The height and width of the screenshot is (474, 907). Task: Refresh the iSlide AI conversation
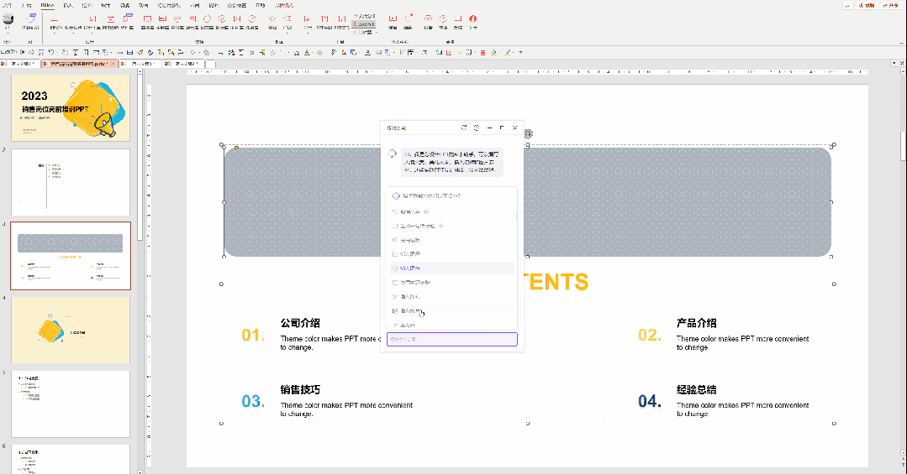pyautogui.click(x=464, y=128)
